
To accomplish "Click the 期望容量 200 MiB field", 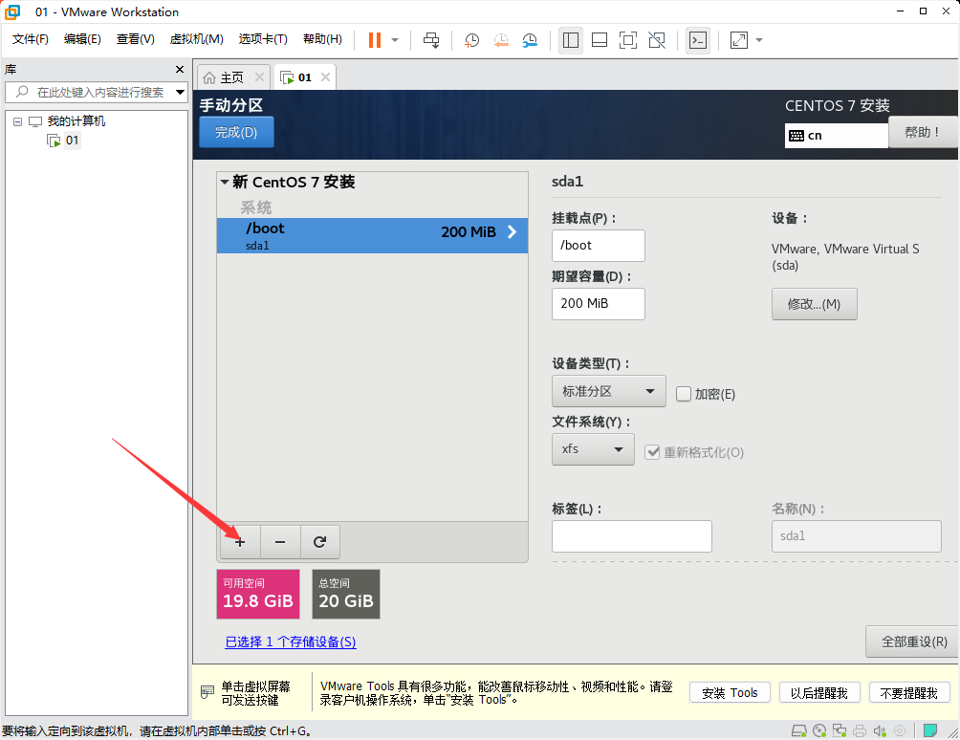I will 599,304.
